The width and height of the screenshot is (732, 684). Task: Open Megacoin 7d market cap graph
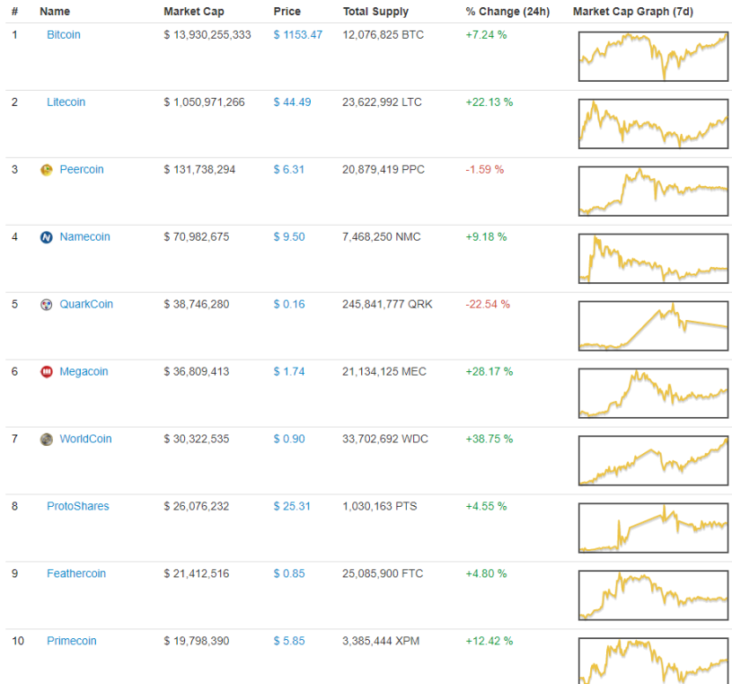[x=653, y=393]
